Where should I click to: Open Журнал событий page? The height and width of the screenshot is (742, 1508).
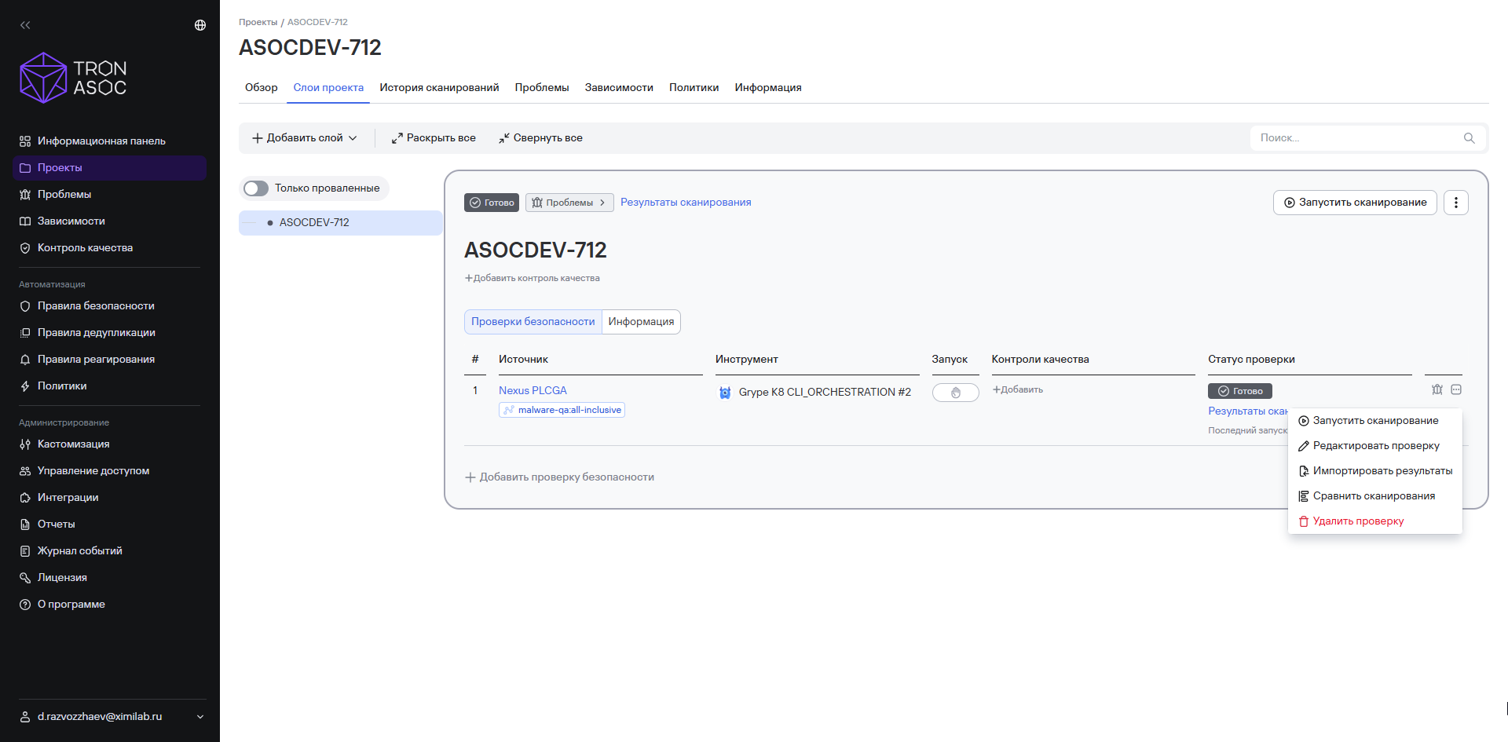coord(109,550)
